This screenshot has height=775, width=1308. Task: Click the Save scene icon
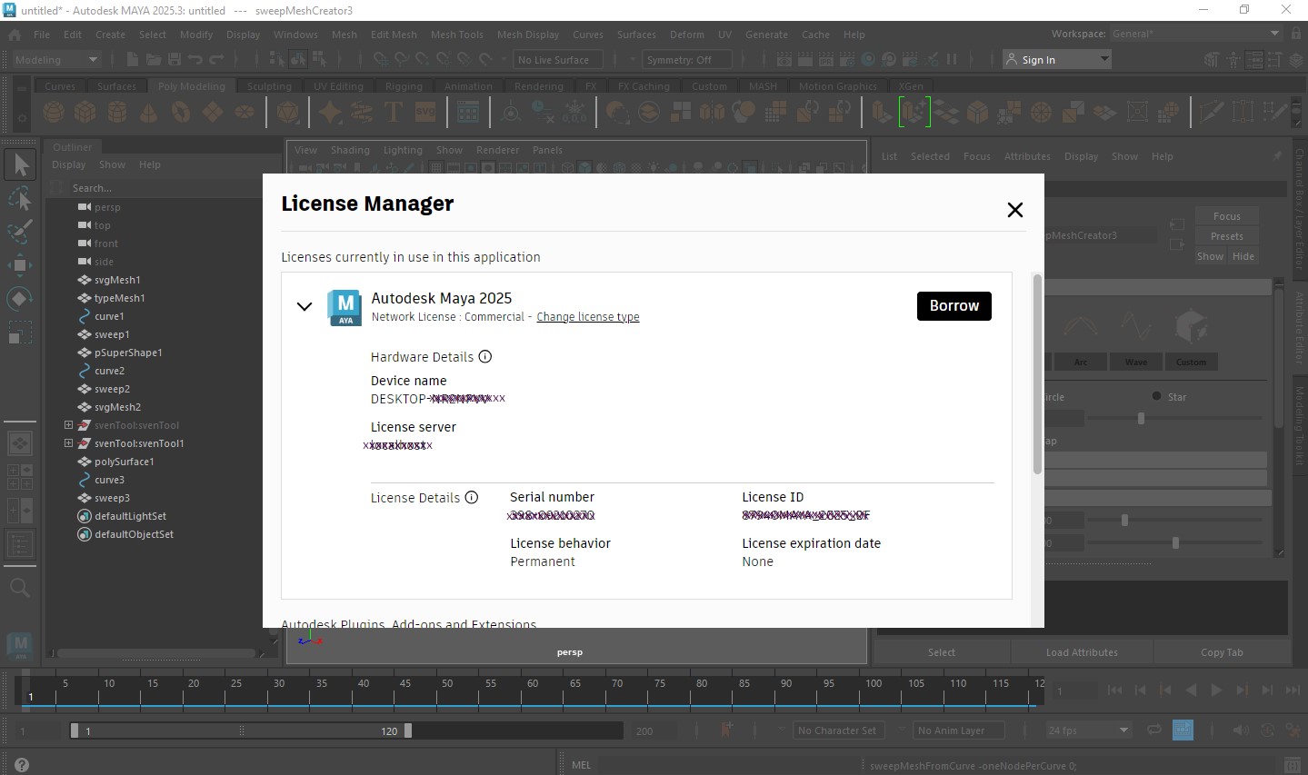tap(175, 60)
